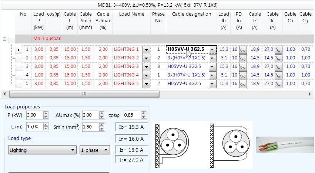Click the Cable designation column header
Screen dimensions: 315x173
[191, 14]
